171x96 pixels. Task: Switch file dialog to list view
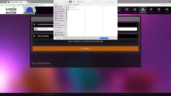pyautogui.click(x=68, y=2)
